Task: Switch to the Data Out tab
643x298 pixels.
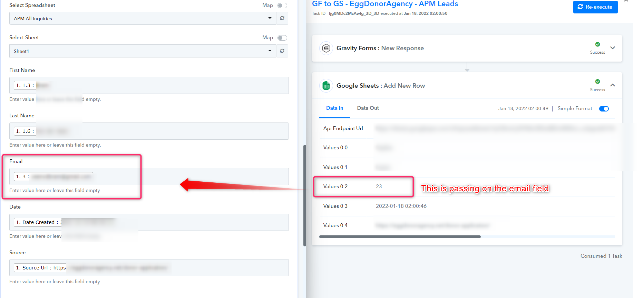Action: click(x=368, y=108)
